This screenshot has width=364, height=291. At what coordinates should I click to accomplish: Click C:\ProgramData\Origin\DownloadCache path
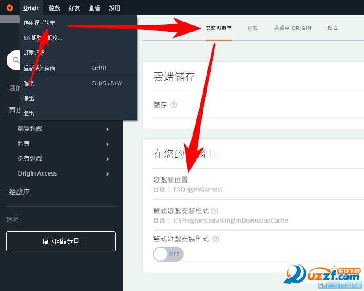point(231,220)
